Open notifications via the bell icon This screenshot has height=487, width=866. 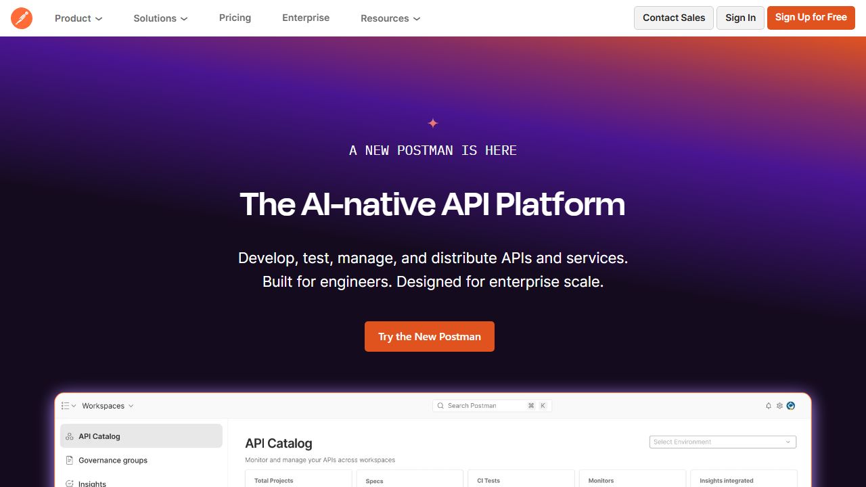click(769, 405)
